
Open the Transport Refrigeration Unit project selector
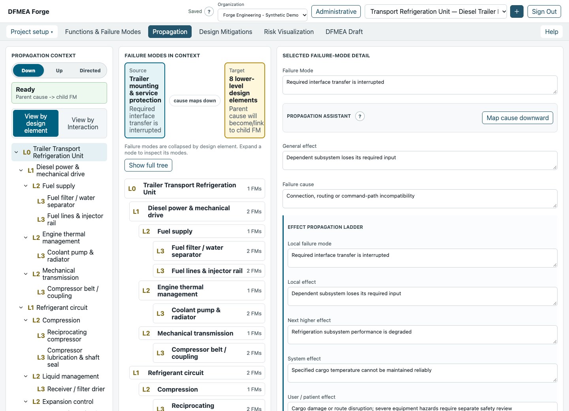(x=436, y=11)
